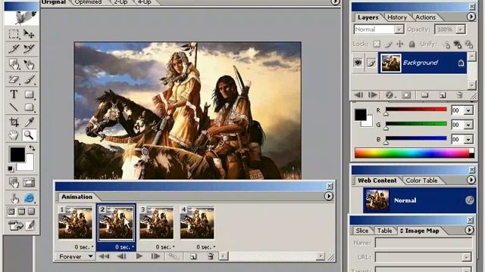Hide the Background layer eye icon
The width and height of the screenshot is (485, 272).
358,63
